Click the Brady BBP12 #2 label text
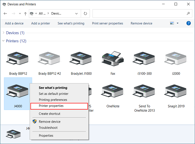This screenshot has width=195, height=144. (x=50, y=73)
